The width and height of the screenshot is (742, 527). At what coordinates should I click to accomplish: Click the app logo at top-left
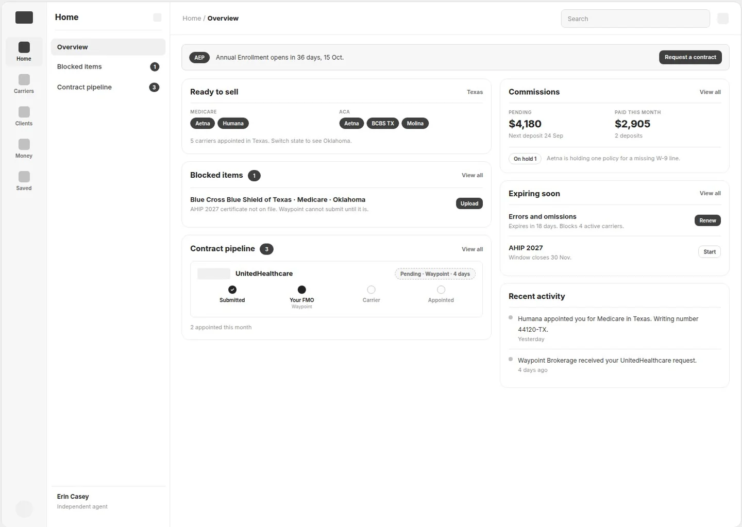(x=24, y=18)
